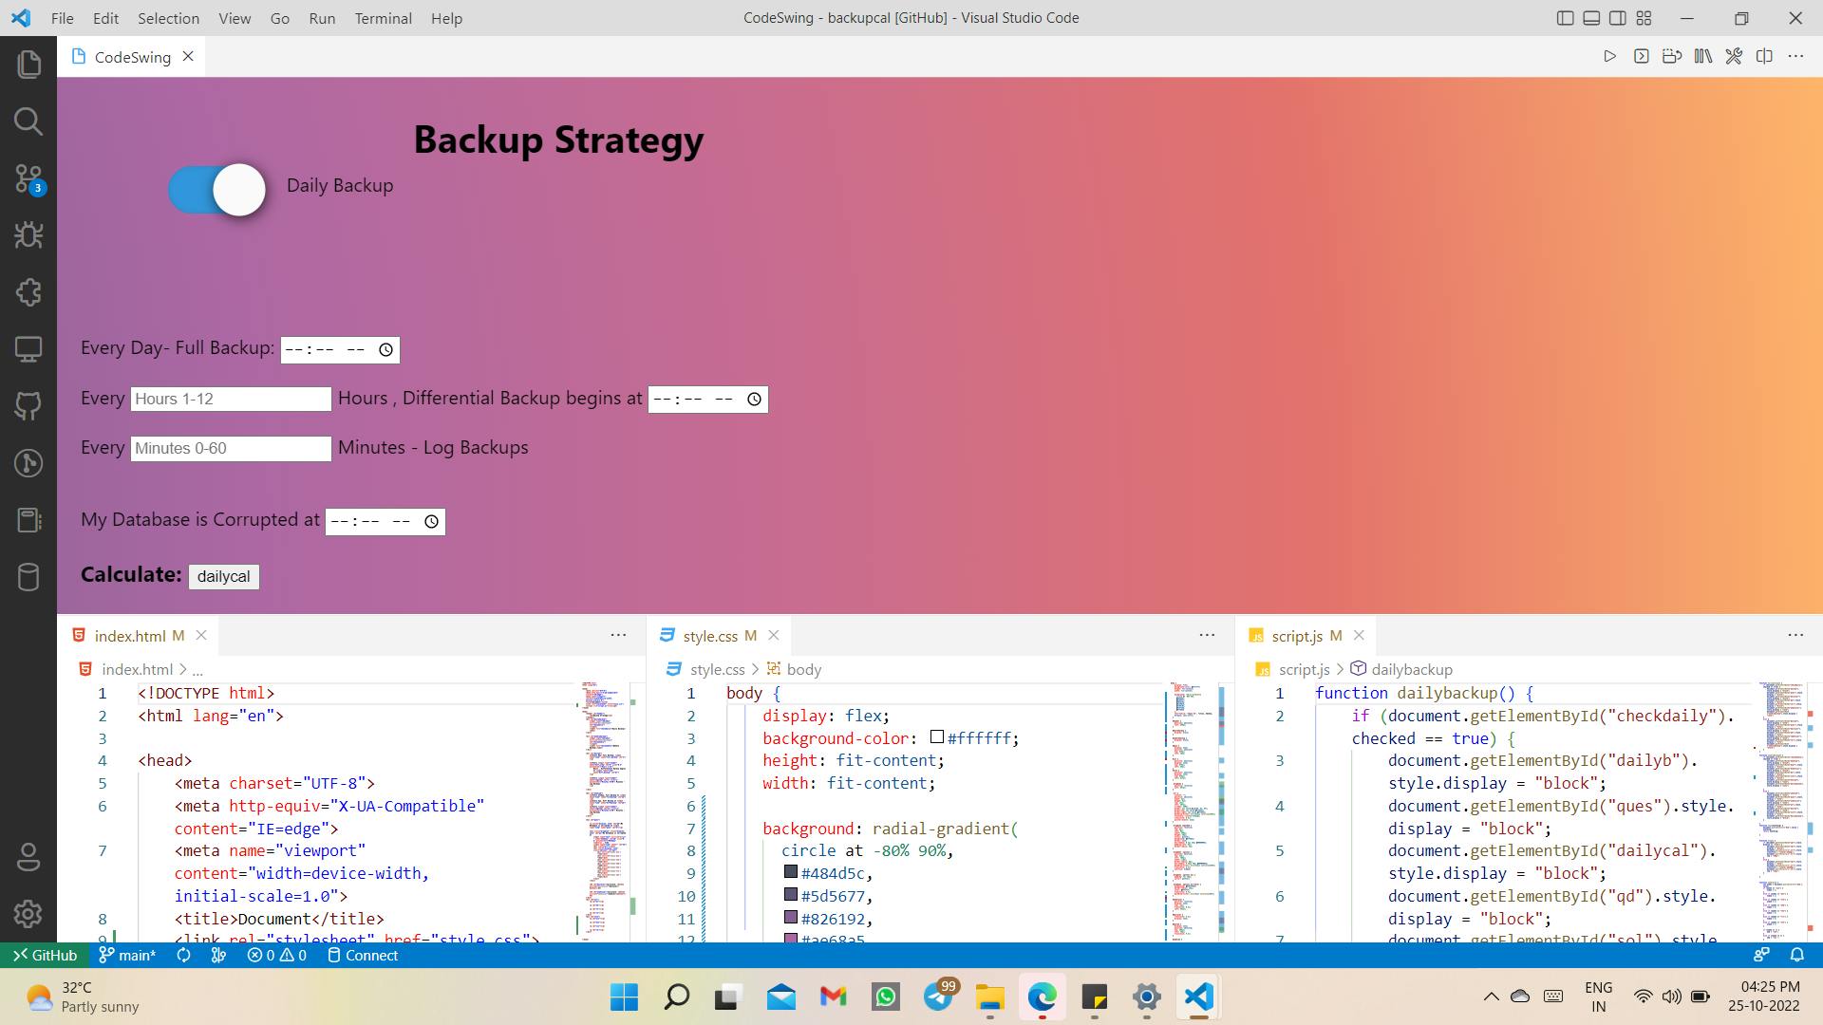Click the Run swing play icon

click(x=1609, y=57)
